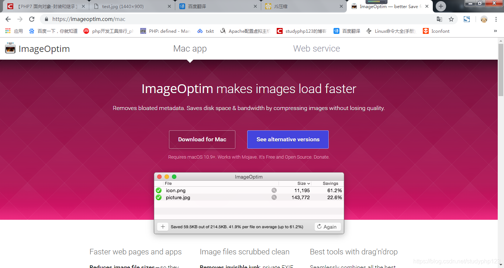Go back using the browser back arrow

[8, 19]
